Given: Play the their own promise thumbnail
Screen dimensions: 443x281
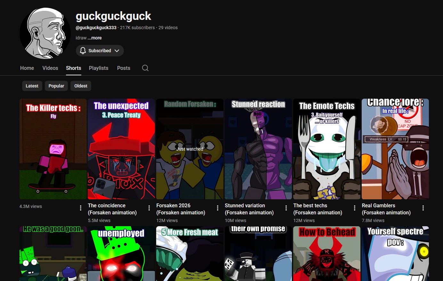Looking at the screenshot, I should tap(259, 254).
